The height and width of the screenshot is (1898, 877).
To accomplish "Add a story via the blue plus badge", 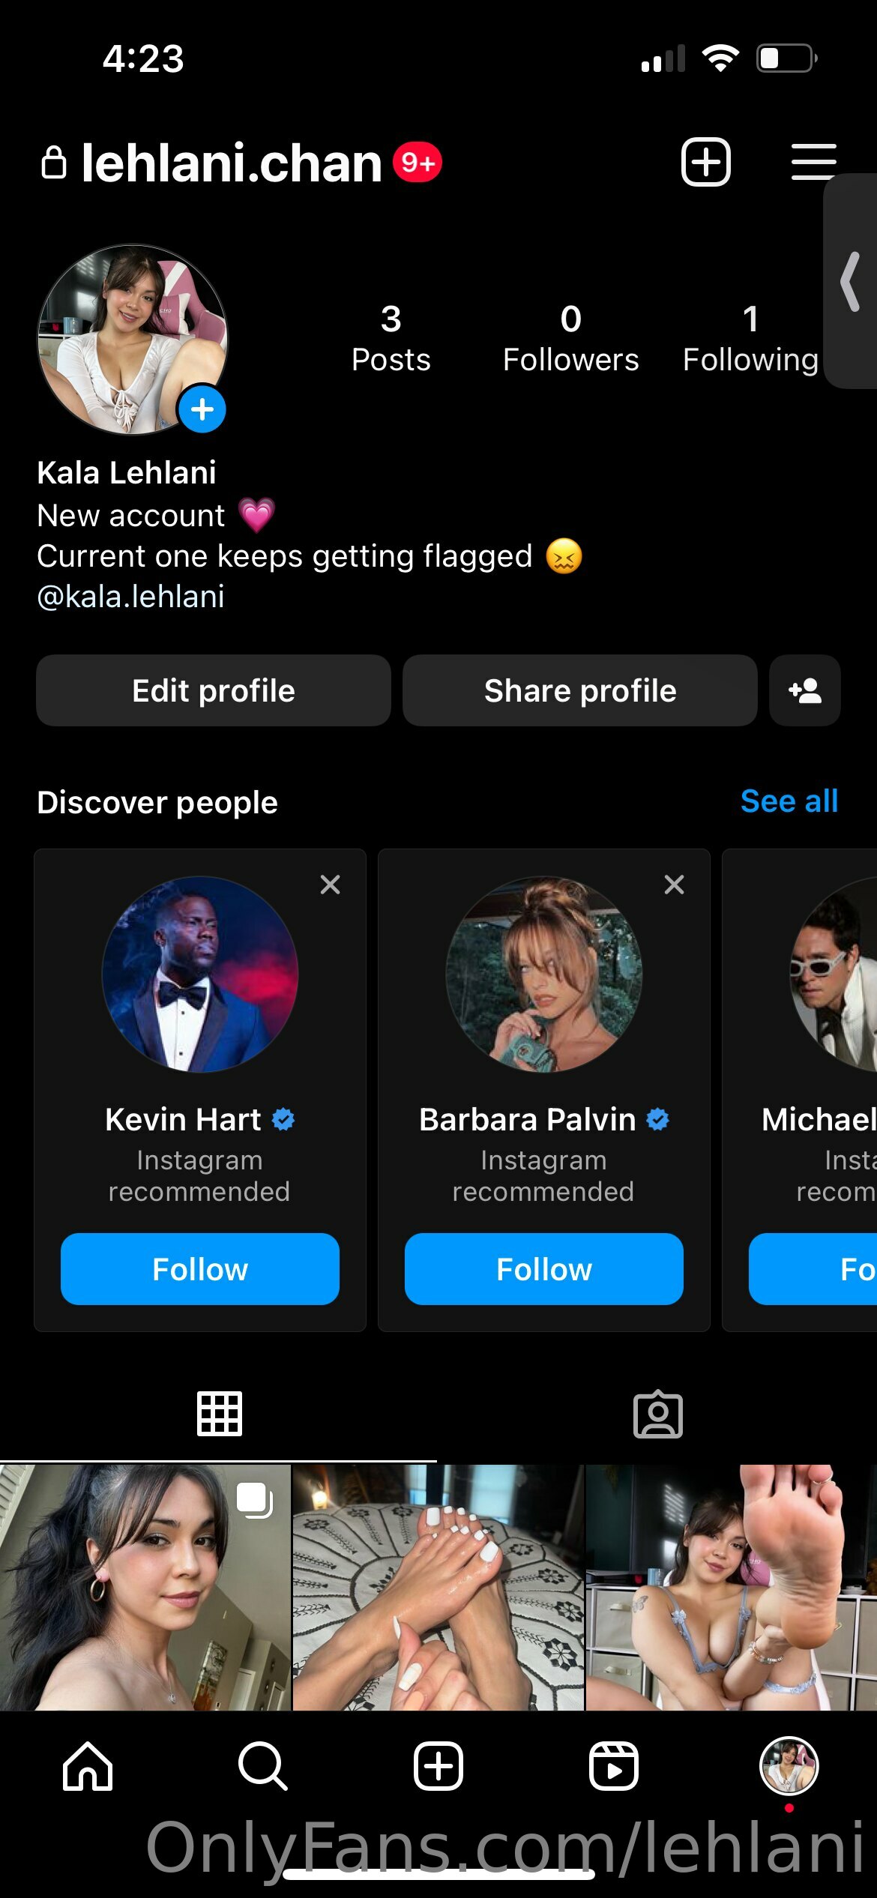I will point(202,409).
